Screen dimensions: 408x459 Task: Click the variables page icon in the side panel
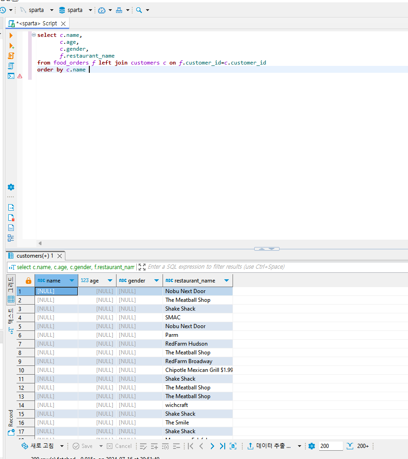(x=11, y=228)
